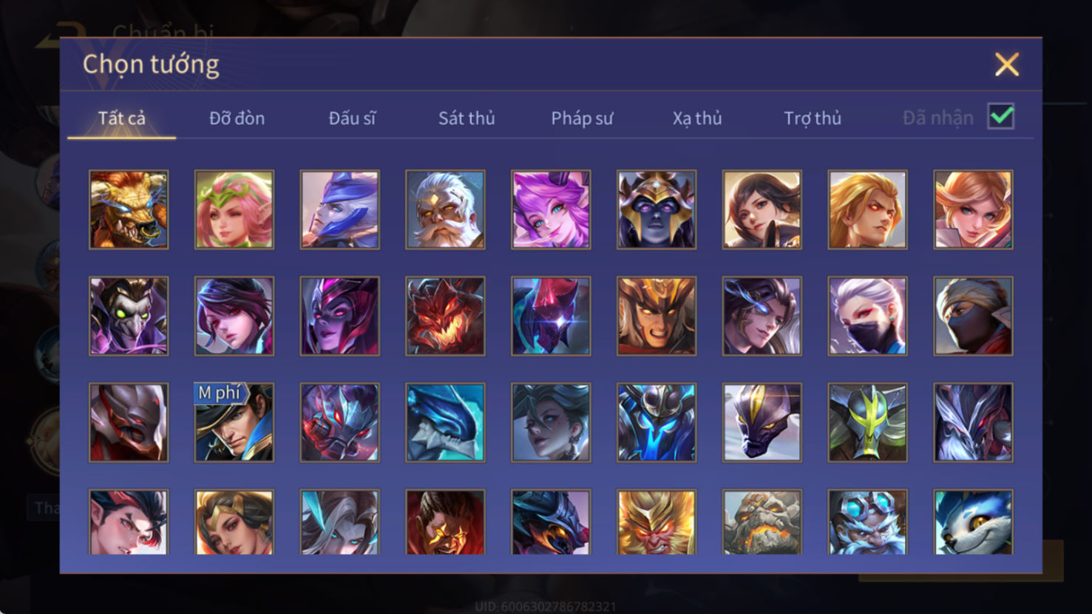Choose the red lava demon hero
Screen dimensions: 1092x614
pos(445,316)
